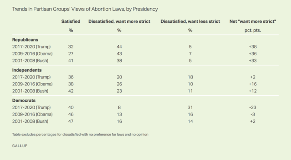291x160 pixels.
Task: Click the Democrats group heading
Action: (x=24, y=100)
